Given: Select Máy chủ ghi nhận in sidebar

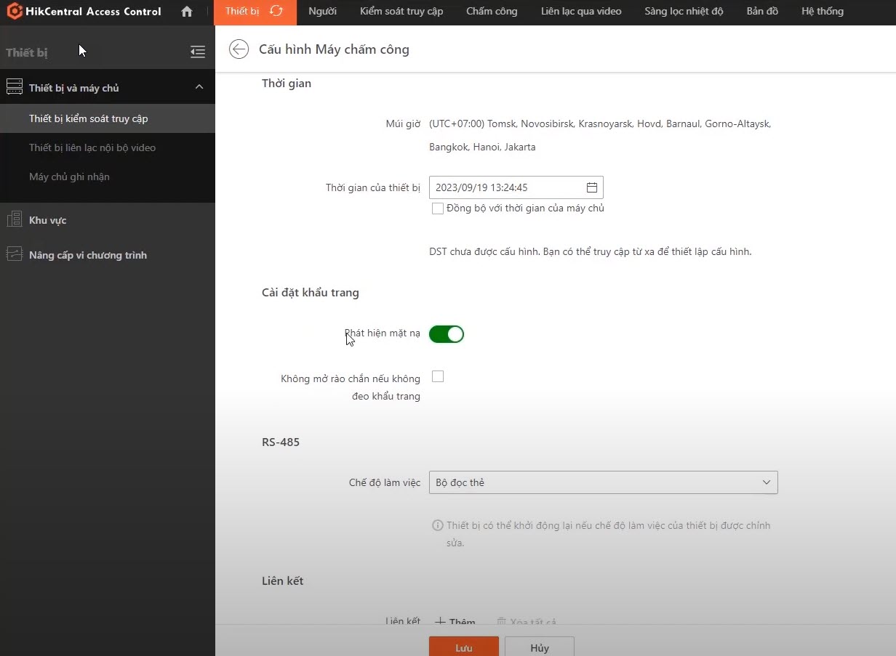Looking at the screenshot, I should 69,177.
